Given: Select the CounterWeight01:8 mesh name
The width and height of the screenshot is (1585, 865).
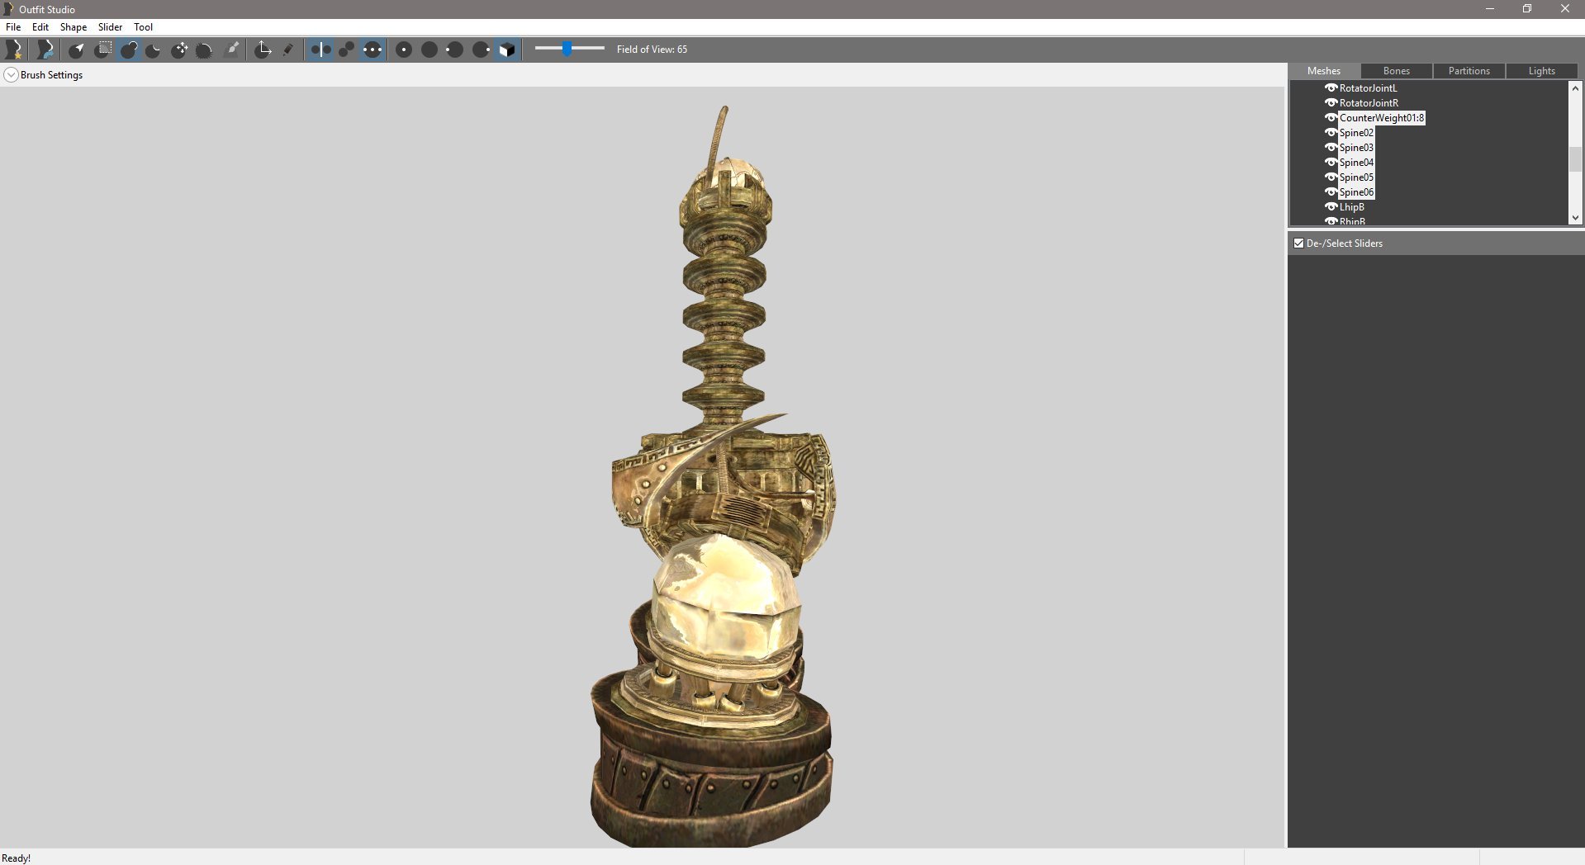Looking at the screenshot, I should 1382,118.
